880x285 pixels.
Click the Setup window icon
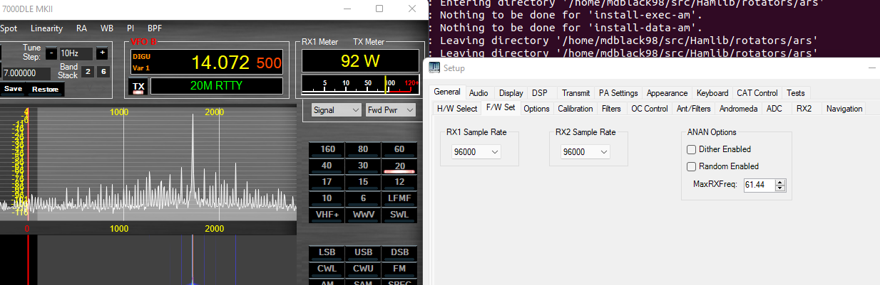tap(435, 68)
